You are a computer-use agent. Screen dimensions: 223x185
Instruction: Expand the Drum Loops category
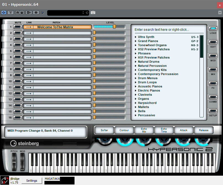136,82
